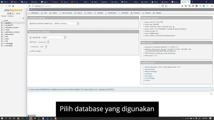This screenshot has height=120, width=214.
Task: Open the Console bar at bottom
Action: click(x=32, y=116)
